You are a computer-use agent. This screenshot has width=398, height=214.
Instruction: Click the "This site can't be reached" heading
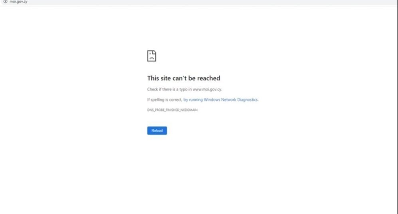[x=184, y=78]
